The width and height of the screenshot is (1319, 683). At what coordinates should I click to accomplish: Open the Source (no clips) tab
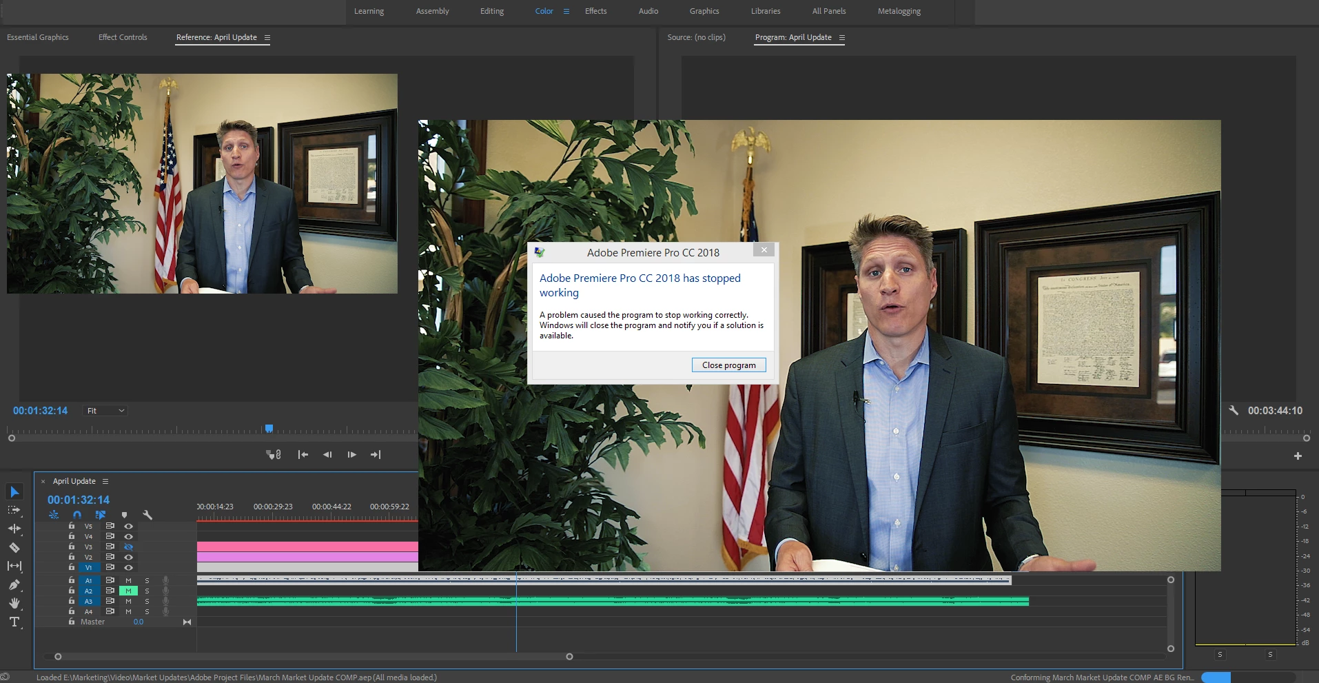(x=696, y=37)
